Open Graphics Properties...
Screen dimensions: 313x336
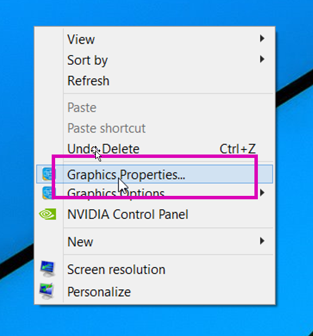(x=154, y=174)
